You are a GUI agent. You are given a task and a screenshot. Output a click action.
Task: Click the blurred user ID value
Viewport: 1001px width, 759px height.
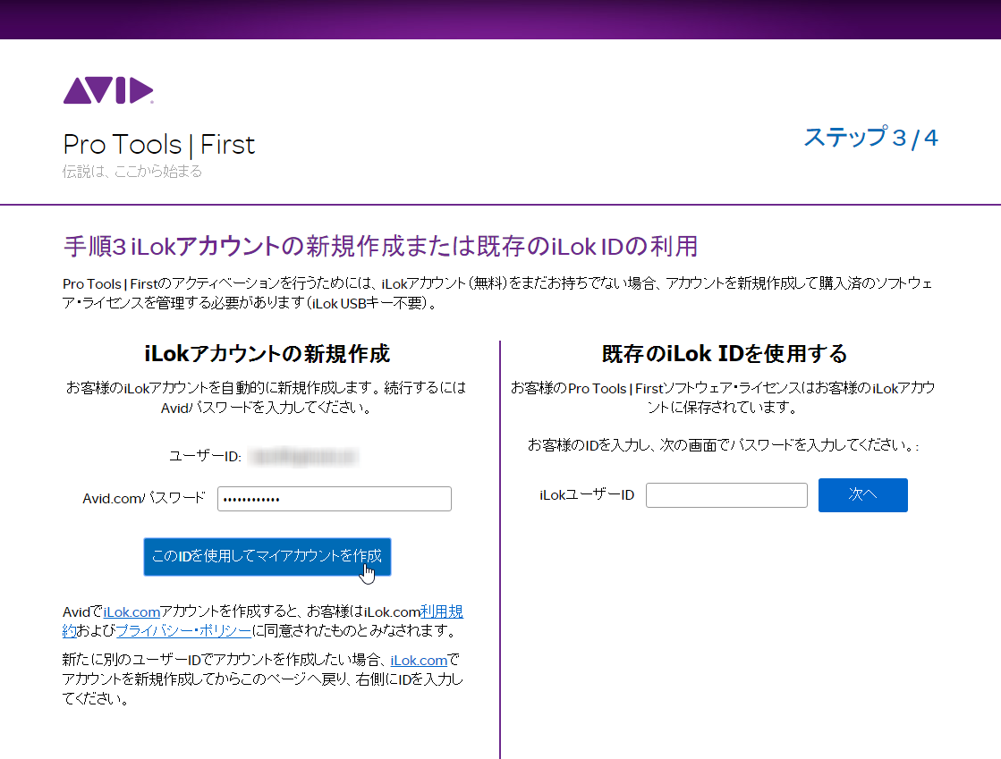[303, 457]
